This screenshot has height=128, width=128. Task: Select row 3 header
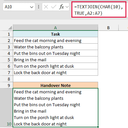[6, 47]
